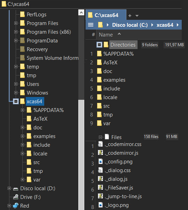Click the Files group document icon
Image resolution: width=188 pixels, height=210 pixels.
click(x=107, y=137)
